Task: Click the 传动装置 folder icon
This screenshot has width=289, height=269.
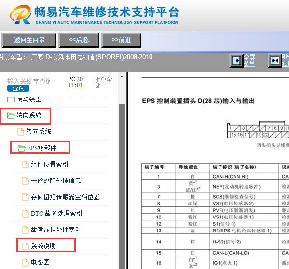Action: tap(11, 100)
